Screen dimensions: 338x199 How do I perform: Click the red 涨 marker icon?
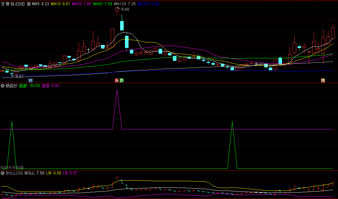tap(117, 81)
